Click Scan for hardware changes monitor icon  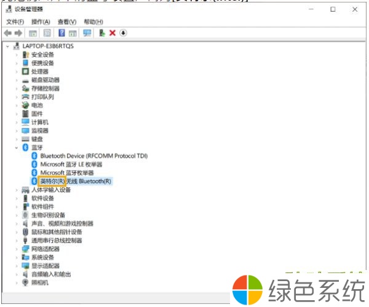(87, 33)
